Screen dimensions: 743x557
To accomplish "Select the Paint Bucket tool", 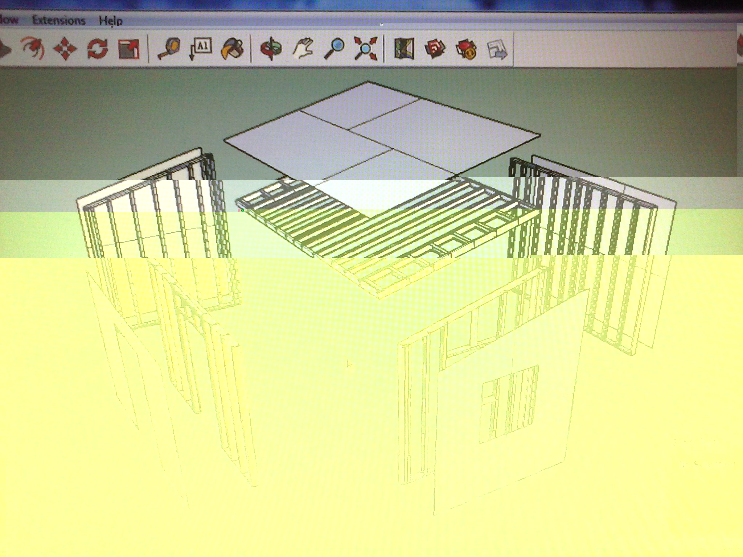I will click(x=232, y=49).
